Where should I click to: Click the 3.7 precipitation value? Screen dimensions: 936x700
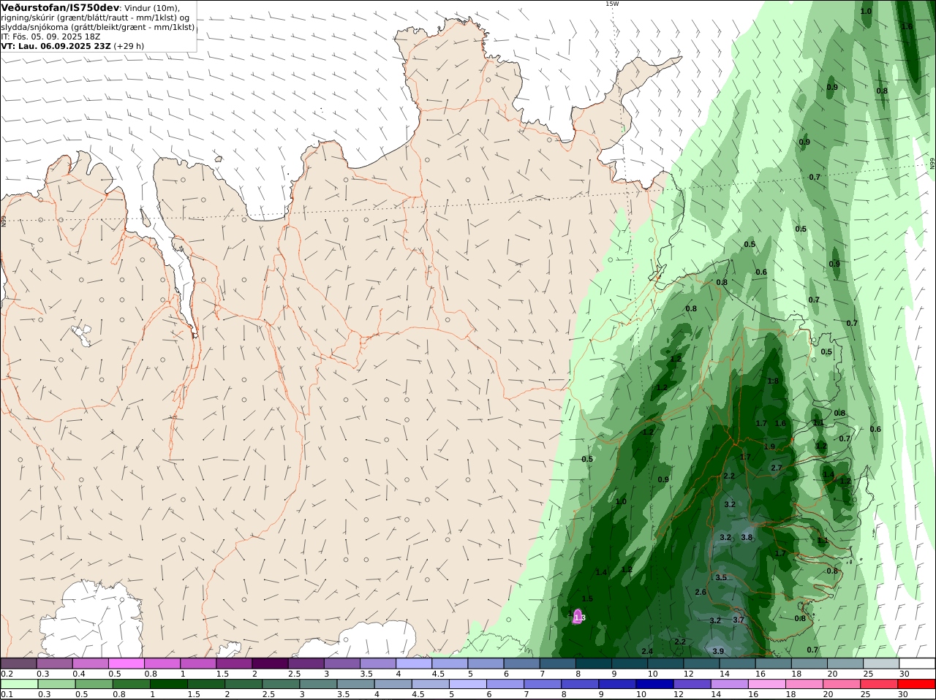739,620
